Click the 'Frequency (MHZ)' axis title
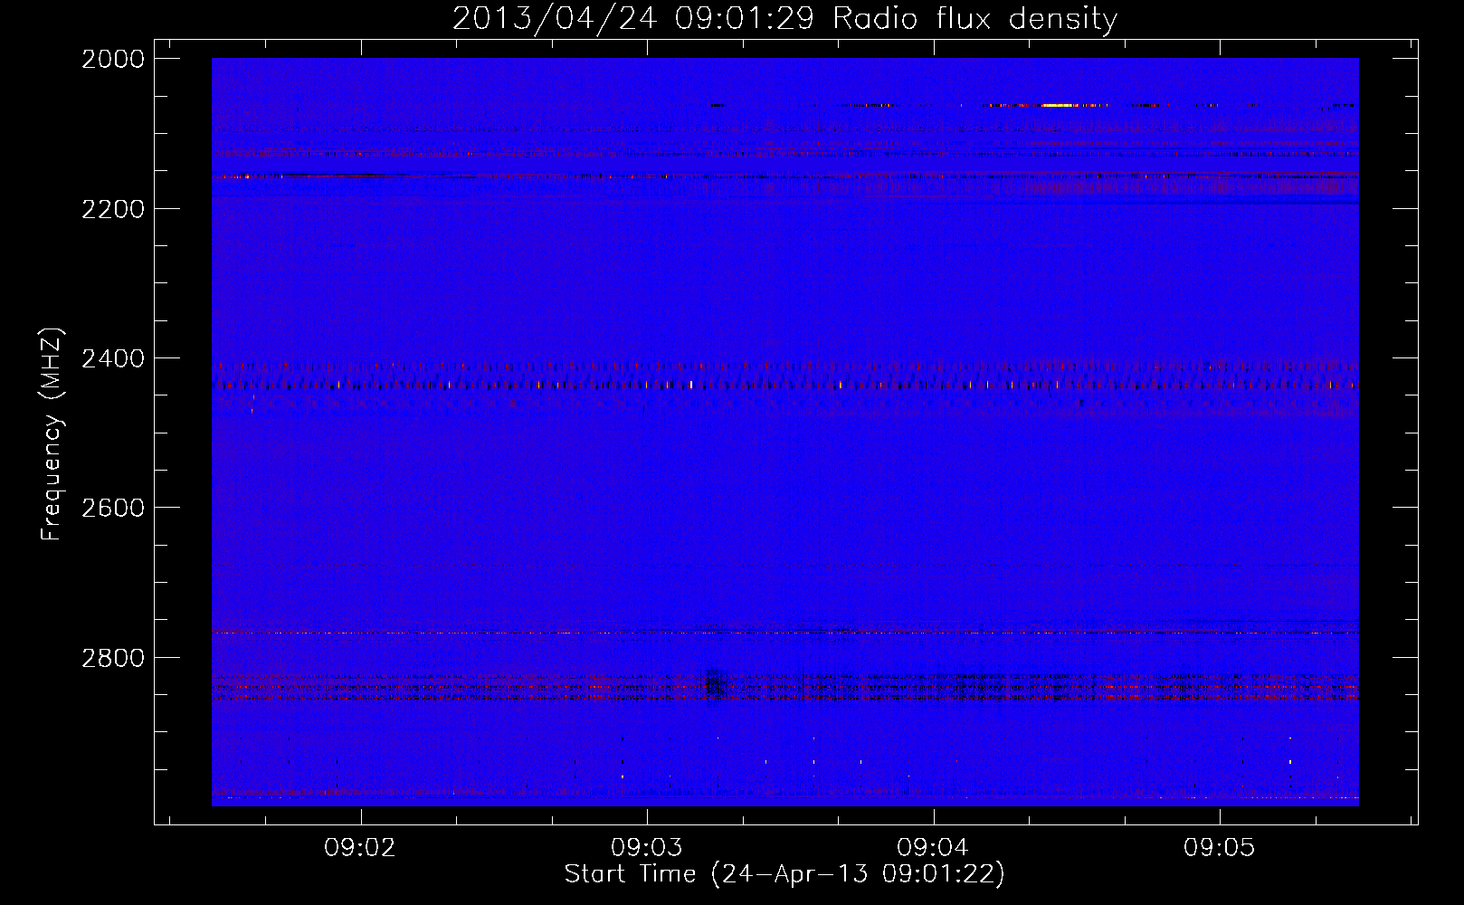This screenshot has width=1464, height=905. [52, 434]
